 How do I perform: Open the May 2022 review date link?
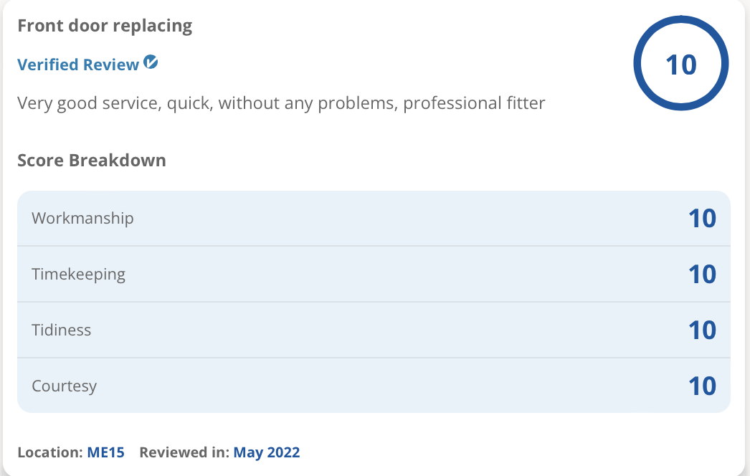click(267, 452)
